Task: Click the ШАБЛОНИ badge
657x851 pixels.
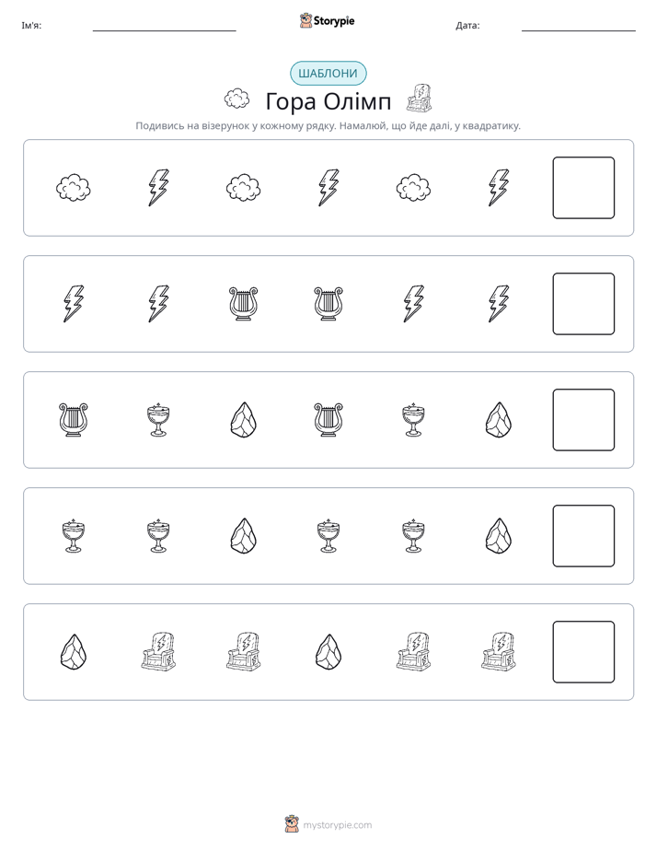Action: pos(328,74)
